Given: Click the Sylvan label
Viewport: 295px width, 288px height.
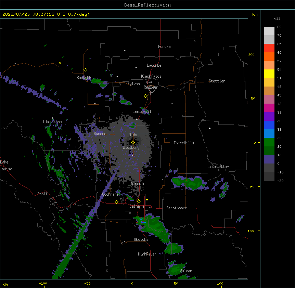Looking at the screenshot, I should pyautogui.click(x=133, y=84).
